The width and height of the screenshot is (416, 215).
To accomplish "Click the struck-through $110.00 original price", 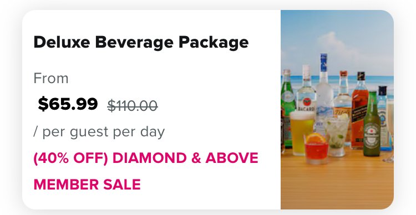I will 133,106.
